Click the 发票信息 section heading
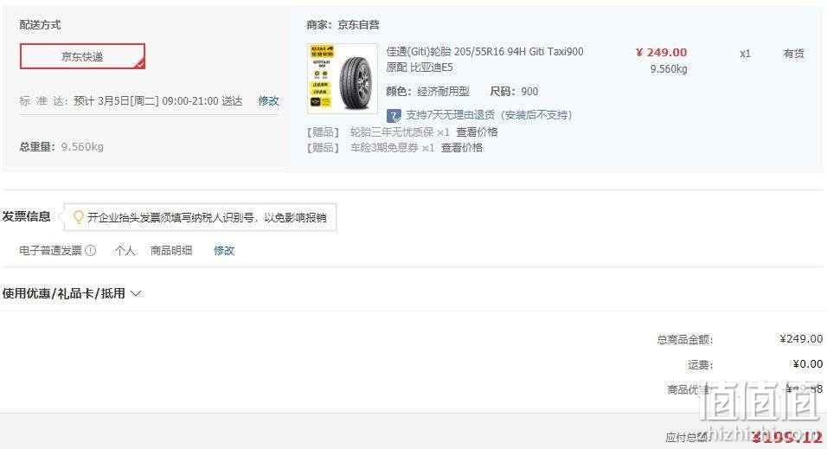 (x=26, y=216)
